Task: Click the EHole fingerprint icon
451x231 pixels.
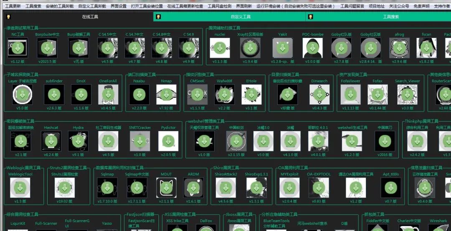Action: pos(251,94)
